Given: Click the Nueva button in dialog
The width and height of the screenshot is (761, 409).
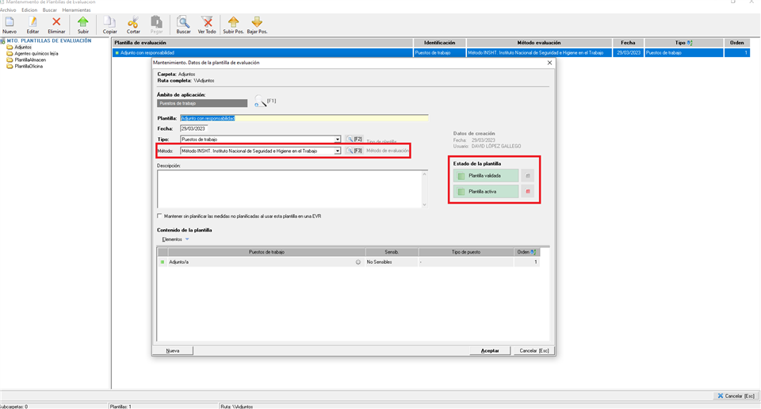Looking at the screenshot, I should coord(173,350).
